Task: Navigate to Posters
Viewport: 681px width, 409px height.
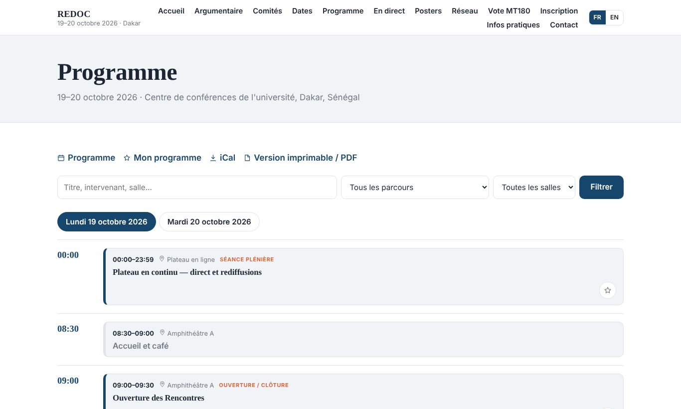Action: click(x=428, y=11)
